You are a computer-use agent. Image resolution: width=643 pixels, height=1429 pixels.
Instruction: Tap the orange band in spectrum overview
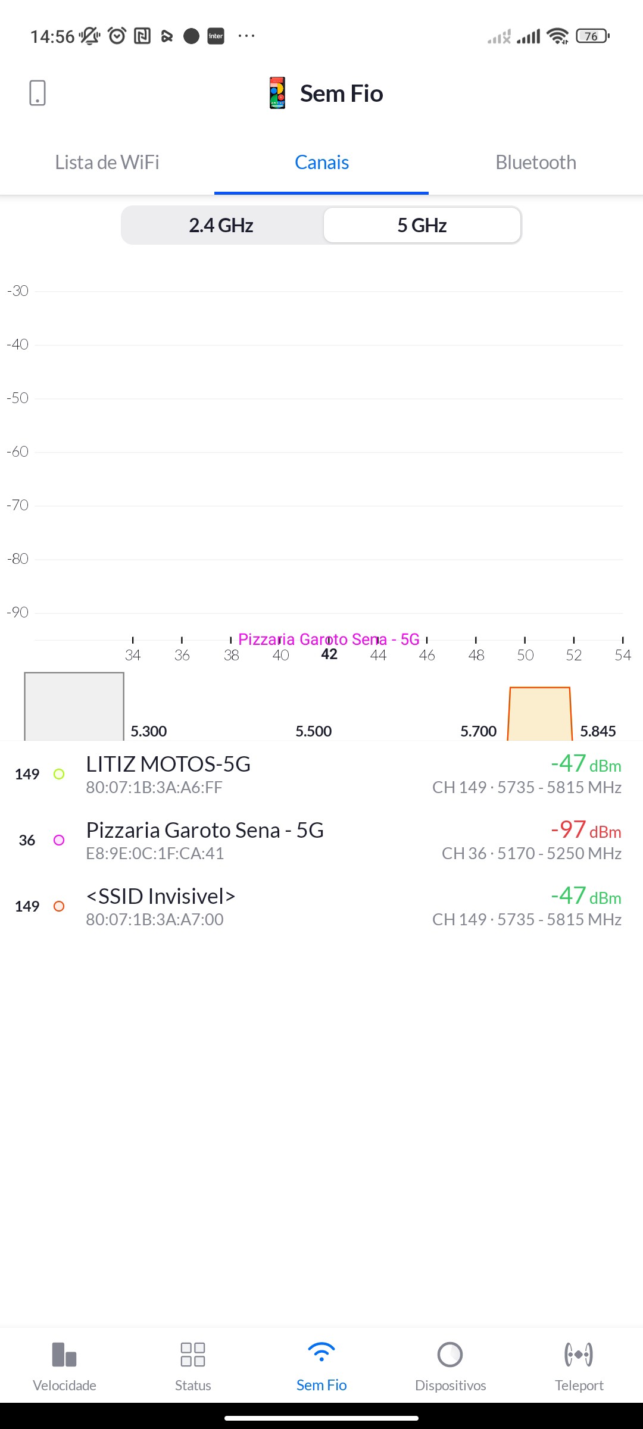(539, 714)
